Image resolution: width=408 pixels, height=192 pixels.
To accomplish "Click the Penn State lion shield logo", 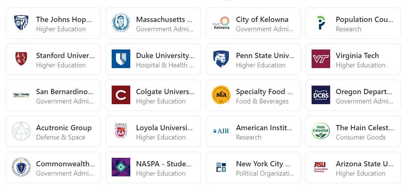I will [221, 59].
